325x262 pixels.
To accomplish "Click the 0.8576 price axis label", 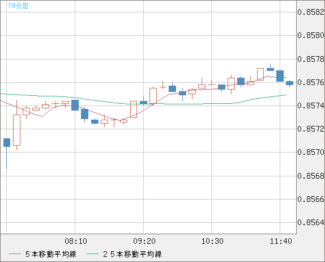I will (x=311, y=82).
